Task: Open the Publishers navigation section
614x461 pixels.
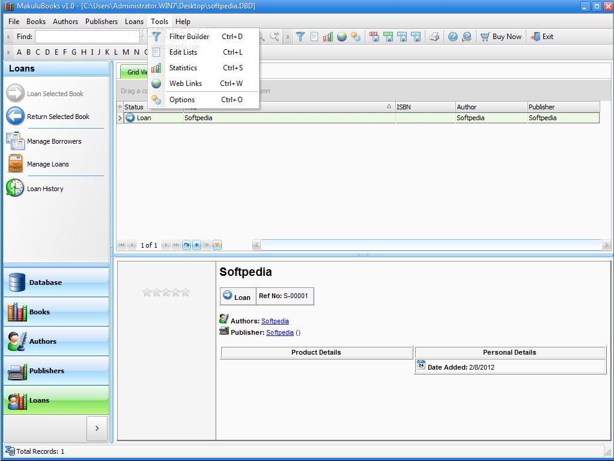Action: pos(56,370)
